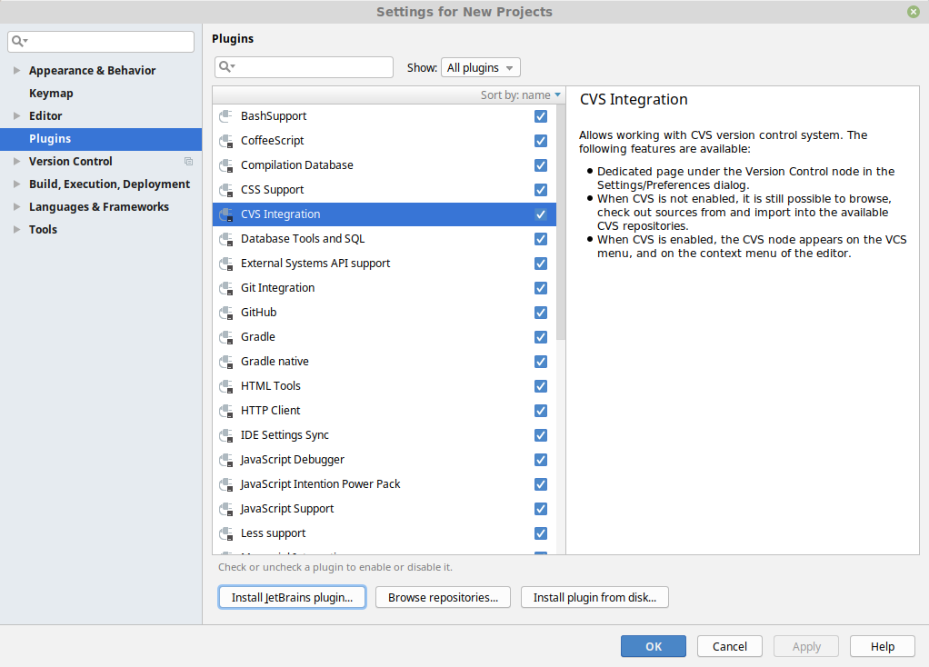Expand the Version Control node
Screen dimensions: 929x667
click(x=16, y=161)
